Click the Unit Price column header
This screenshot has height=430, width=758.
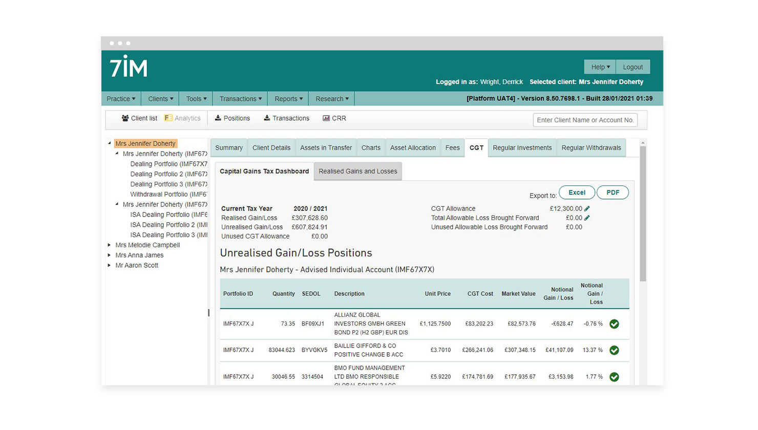point(438,294)
